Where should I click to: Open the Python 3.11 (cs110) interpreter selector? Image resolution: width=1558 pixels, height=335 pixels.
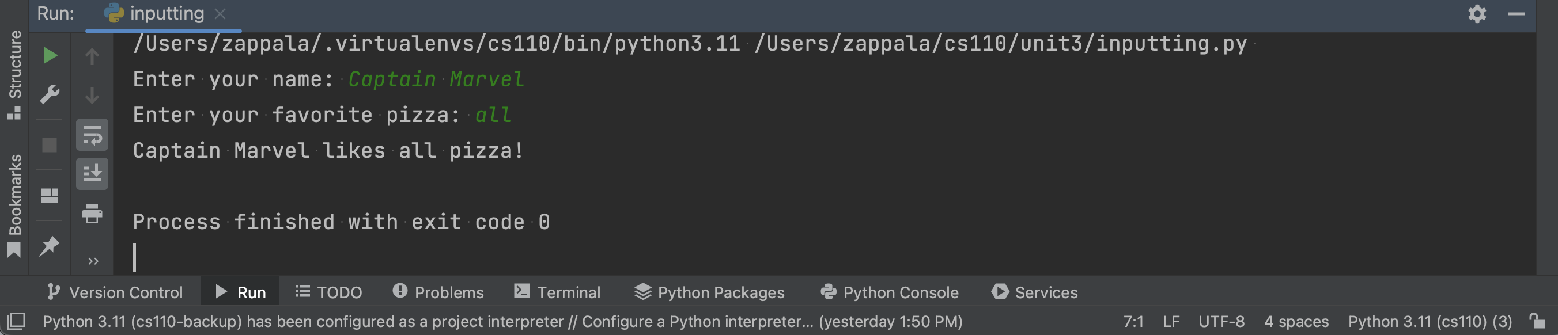click(x=1430, y=321)
